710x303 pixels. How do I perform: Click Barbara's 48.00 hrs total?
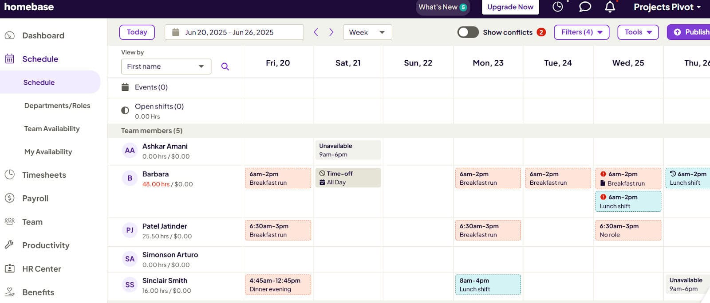click(x=156, y=184)
